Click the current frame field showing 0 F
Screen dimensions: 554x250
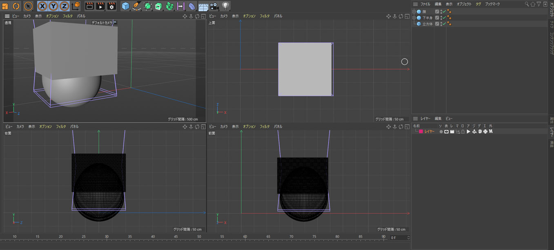point(398,237)
